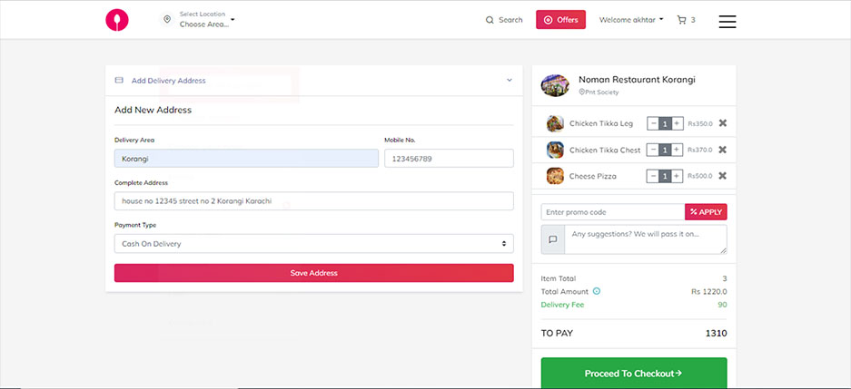Click the Complete Address input field
Viewport: 851px width, 389px height.
313,201
